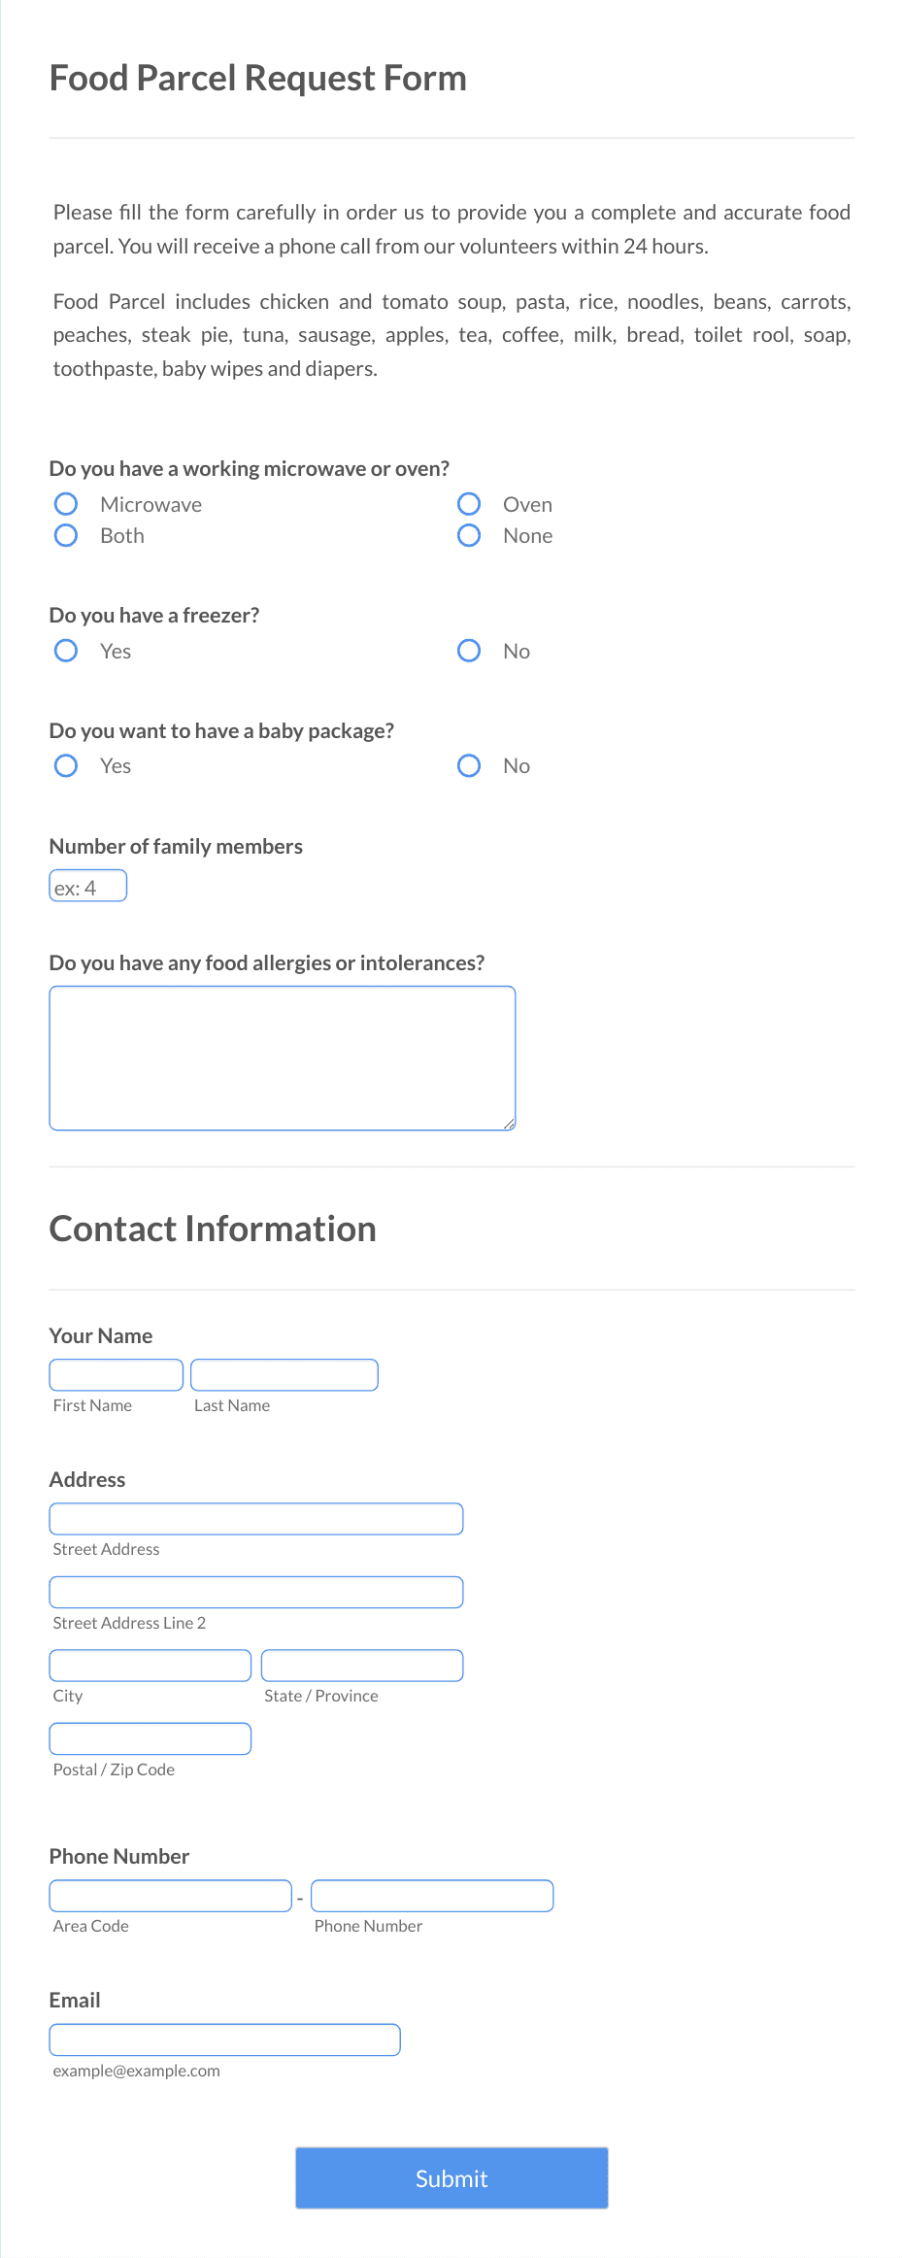Answer No to the freezer question
Image resolution: width=903 pixels, height=2258 pixels.
pyautogui.click(x=469, y=651)
